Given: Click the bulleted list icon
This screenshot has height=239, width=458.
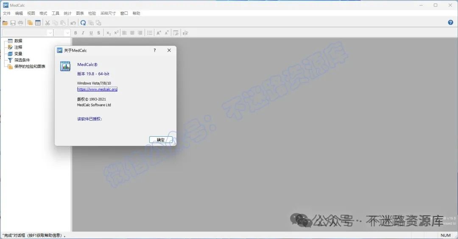Looking at the screenshot, I should pyautogui.click(x=150, y=33).
